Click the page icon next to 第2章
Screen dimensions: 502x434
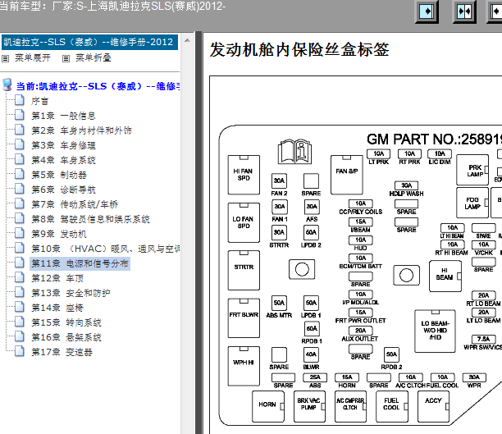(20, 130)
